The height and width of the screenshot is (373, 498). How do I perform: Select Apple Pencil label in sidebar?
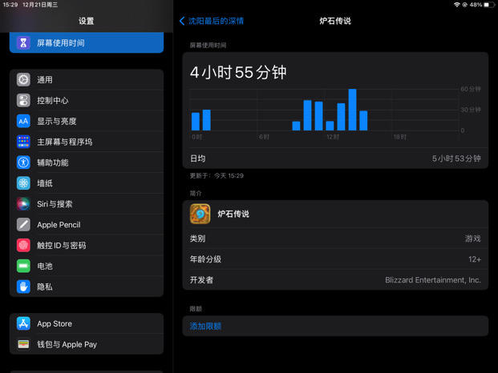coord(59,225)
